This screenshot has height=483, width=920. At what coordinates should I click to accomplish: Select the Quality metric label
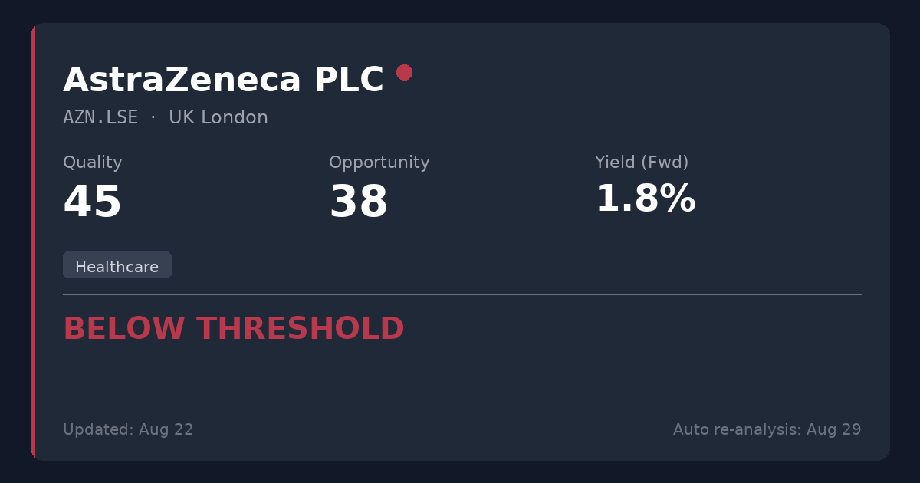tap(93, 163)
